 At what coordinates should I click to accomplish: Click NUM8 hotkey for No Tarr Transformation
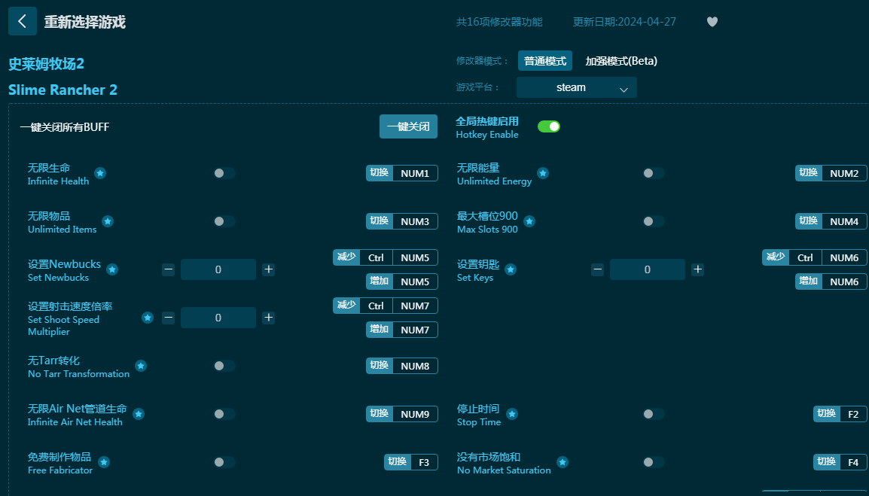tap(402, 366)
